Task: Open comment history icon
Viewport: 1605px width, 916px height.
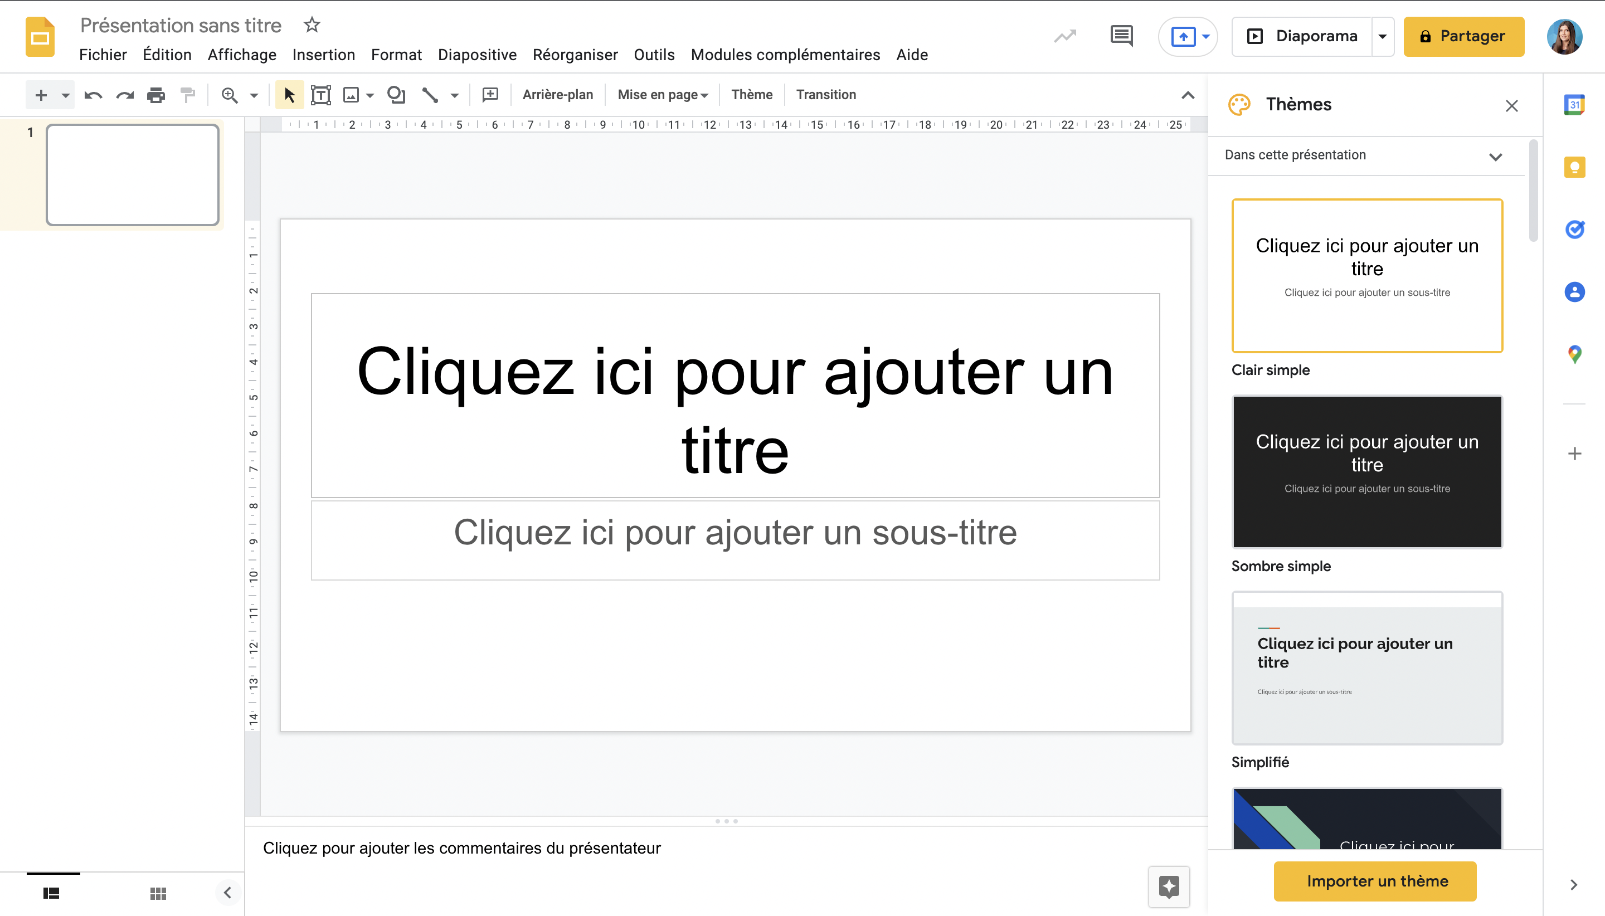Action: 1122,36
